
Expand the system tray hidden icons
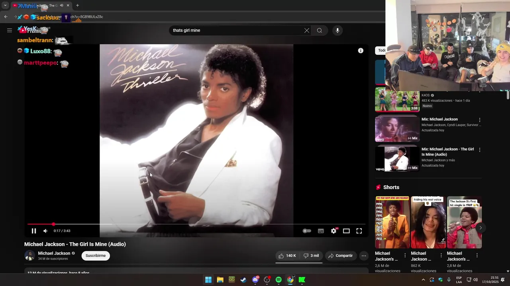pos(423,280)
